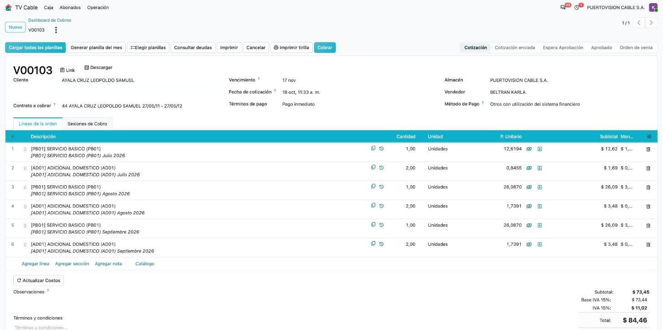Click Cargar todas las planillas
Screen dimensions: 663x330
36,47
